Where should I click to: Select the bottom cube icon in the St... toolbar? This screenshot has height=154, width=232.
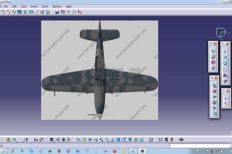[x=214, y=114]
